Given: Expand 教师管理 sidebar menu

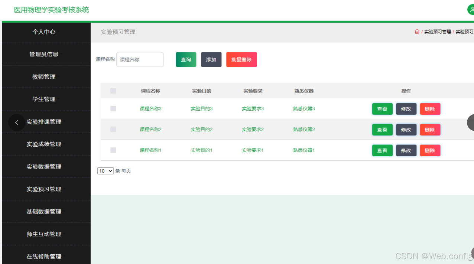Looking at the screenshot, I should (x=46, y=77).
